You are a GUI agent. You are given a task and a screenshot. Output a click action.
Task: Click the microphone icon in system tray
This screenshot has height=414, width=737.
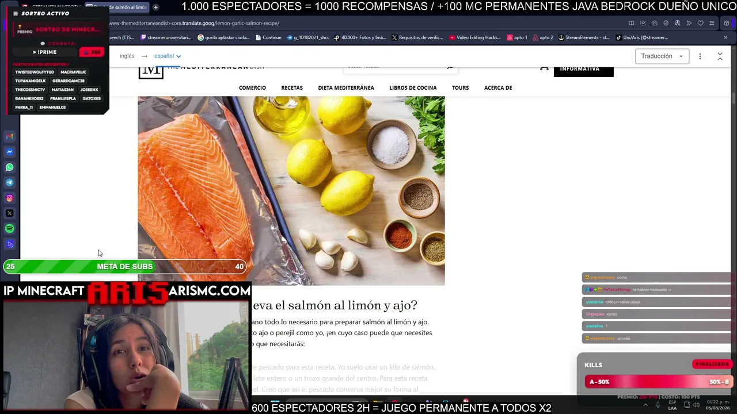(x=658, y=405)
